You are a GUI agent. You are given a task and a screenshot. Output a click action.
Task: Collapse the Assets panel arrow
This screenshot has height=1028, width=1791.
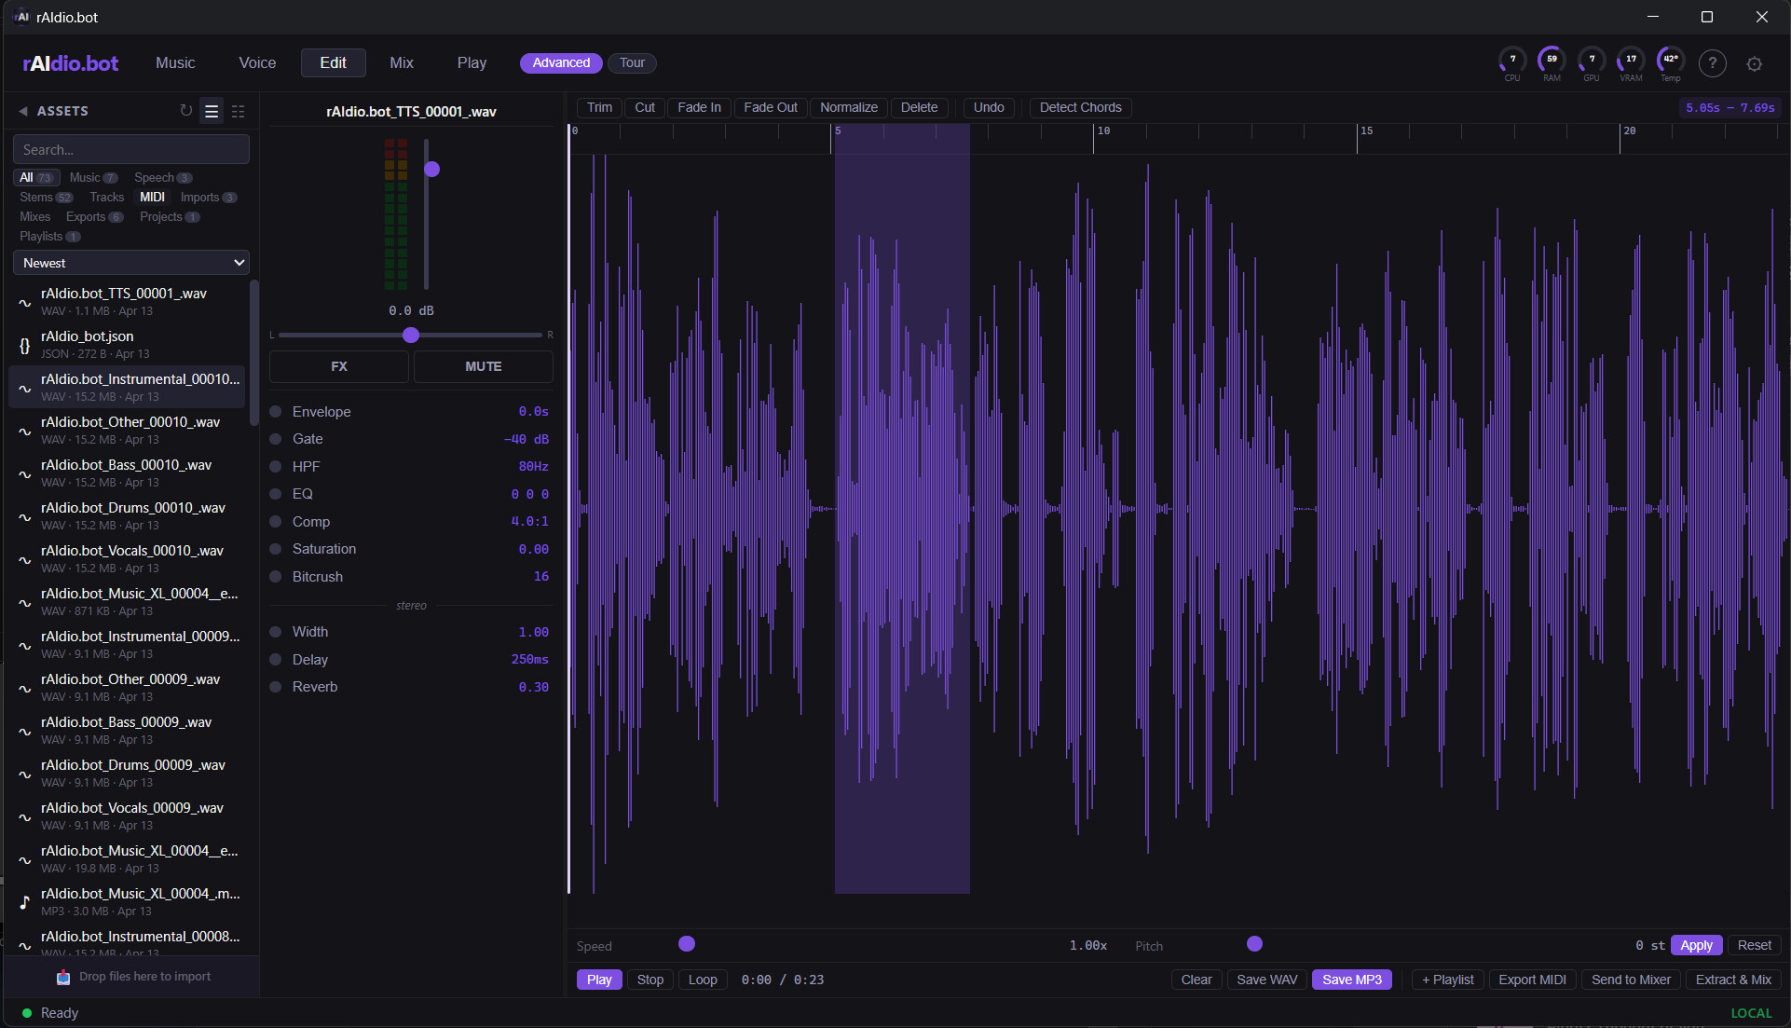22,111
